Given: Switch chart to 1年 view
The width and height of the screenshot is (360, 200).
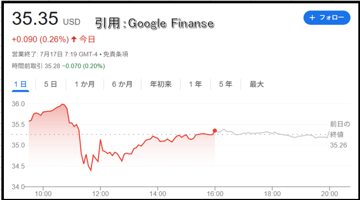Looking at the screenshot, I should pos(195,84).
